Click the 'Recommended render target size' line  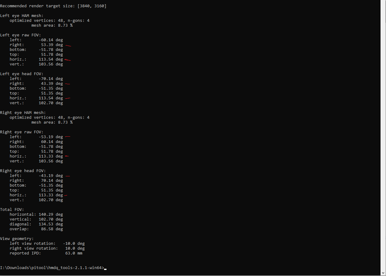point(53,6)
